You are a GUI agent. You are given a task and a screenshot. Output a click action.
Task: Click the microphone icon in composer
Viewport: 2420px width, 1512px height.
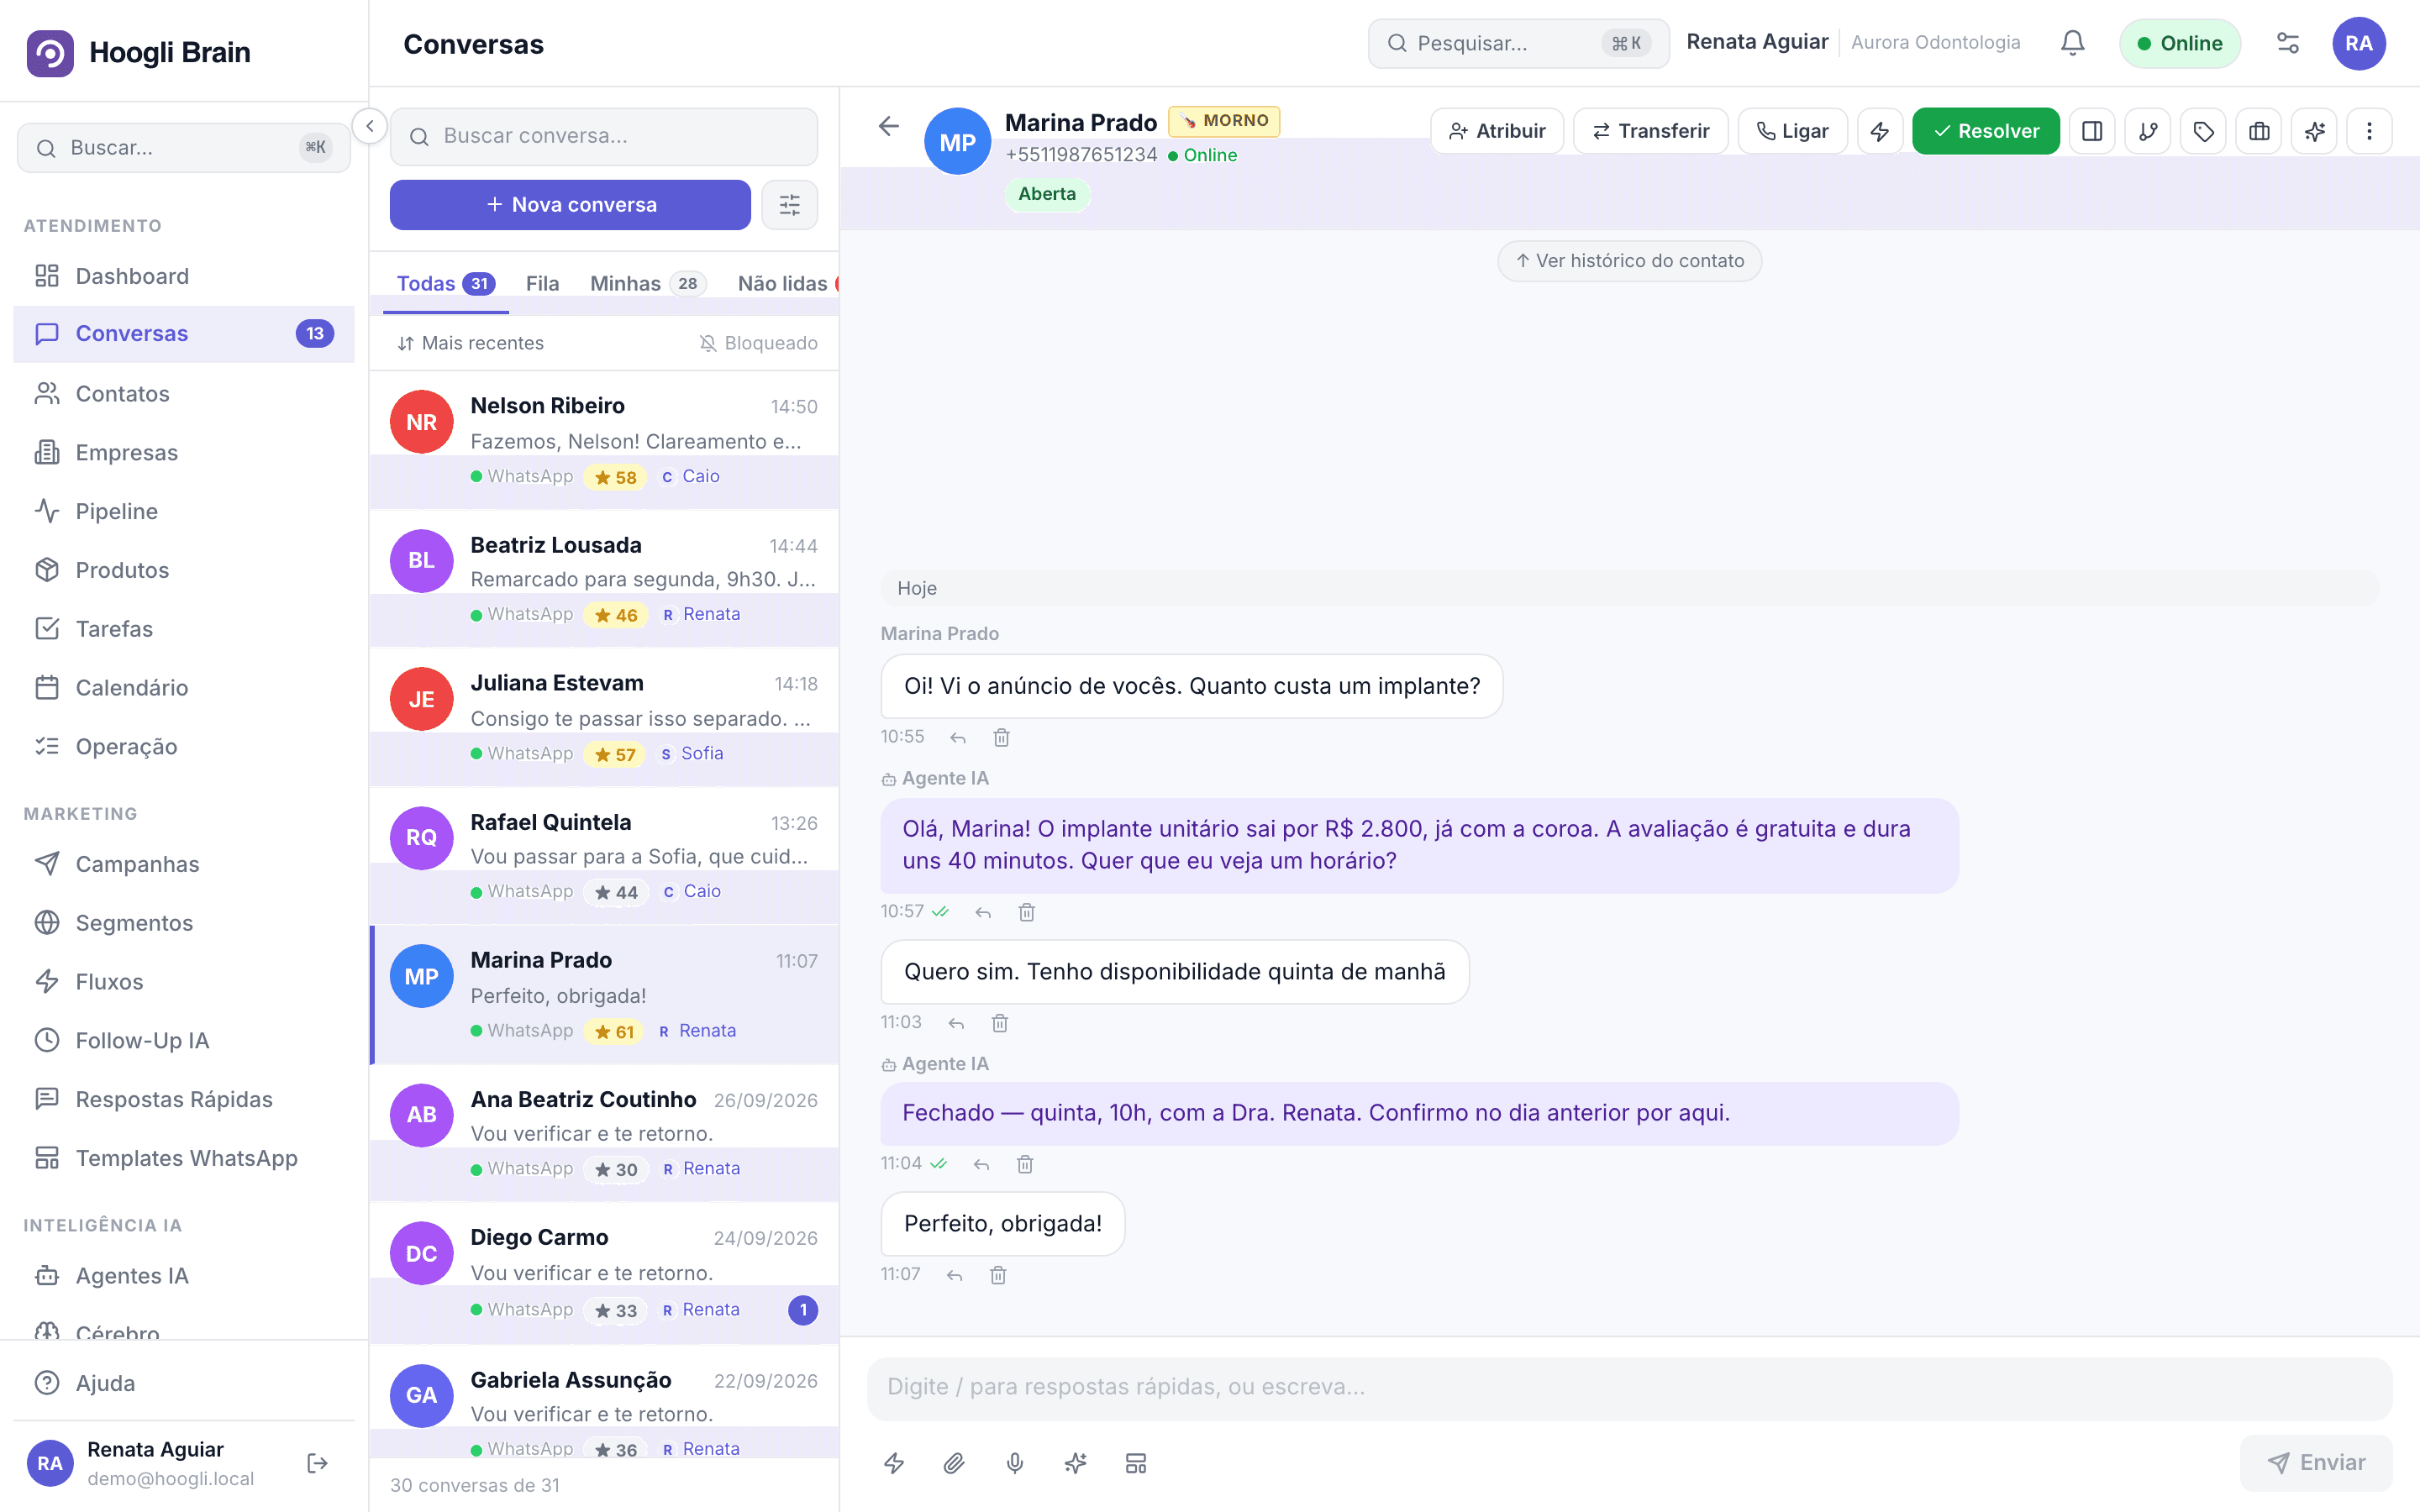click(x=1015, y=1463)
